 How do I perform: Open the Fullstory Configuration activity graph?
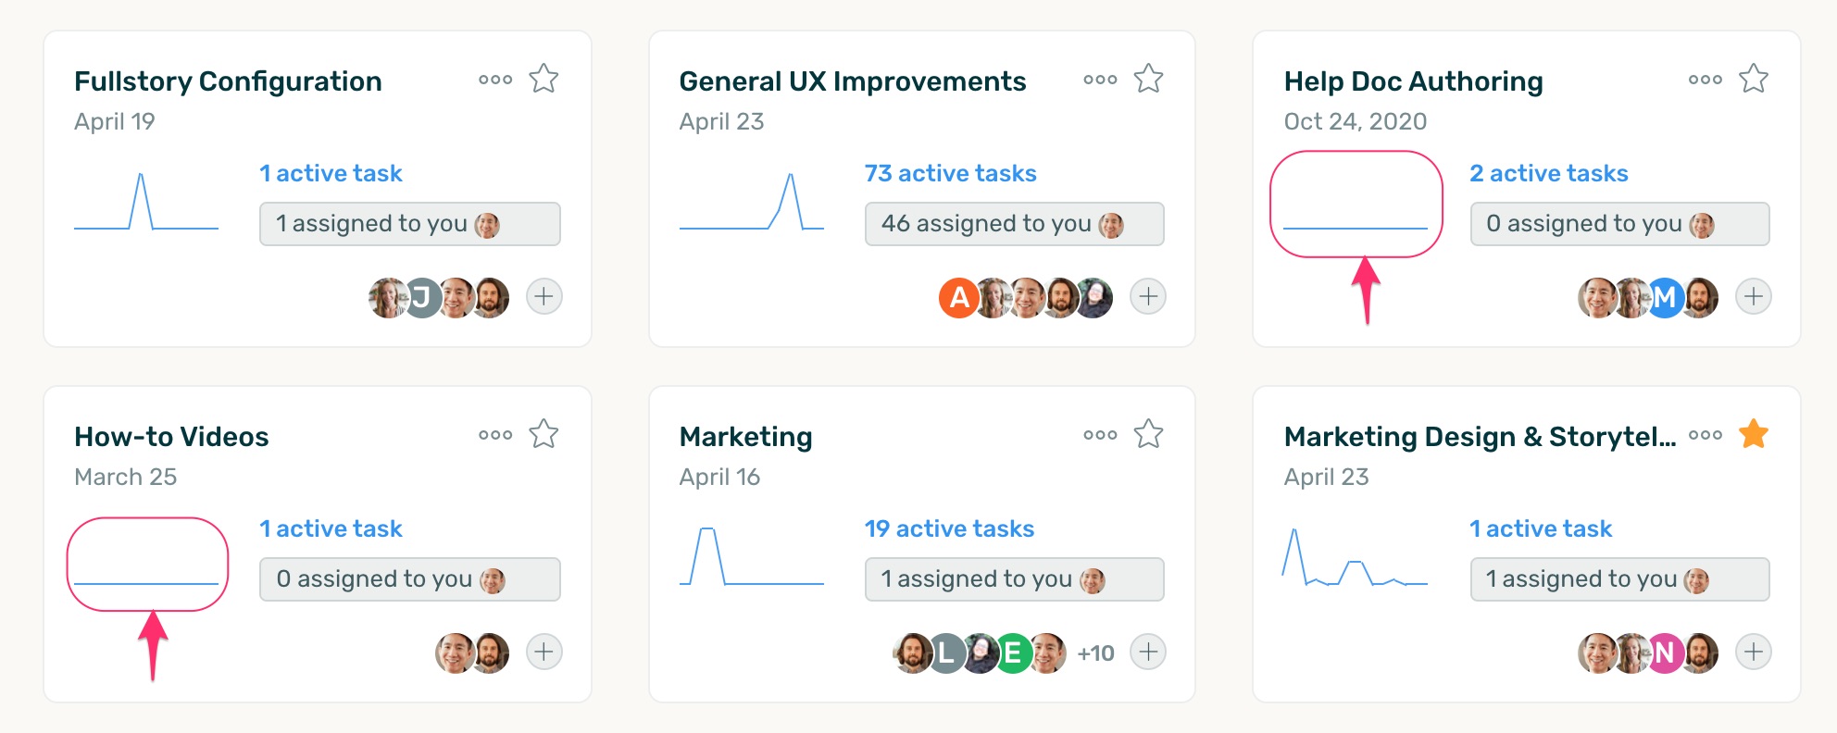tap(146, 202)
